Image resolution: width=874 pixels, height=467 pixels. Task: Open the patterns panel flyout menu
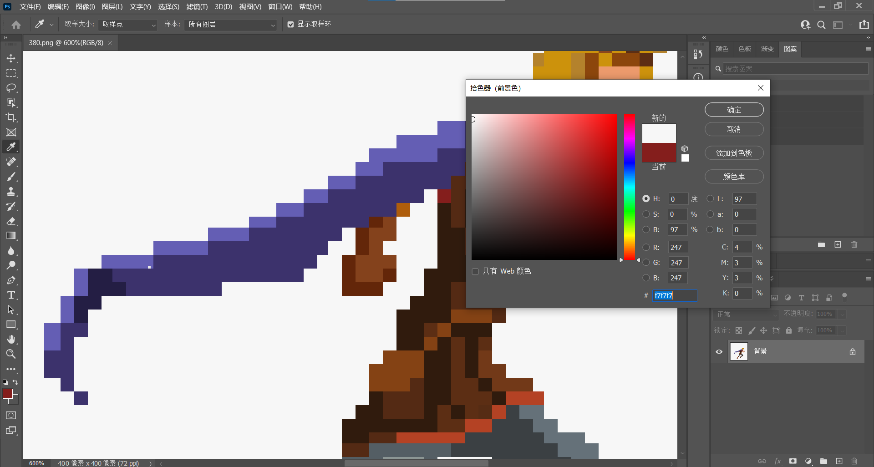868,49
